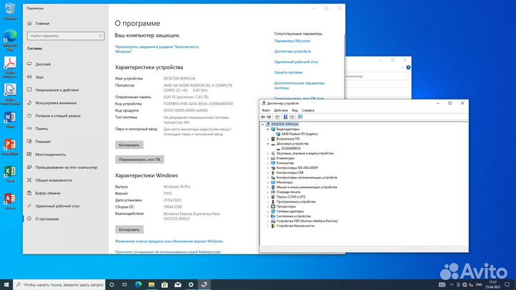Expand the Клавиатуры node
The image size is (516, 290).
click(x=268, y=158)
